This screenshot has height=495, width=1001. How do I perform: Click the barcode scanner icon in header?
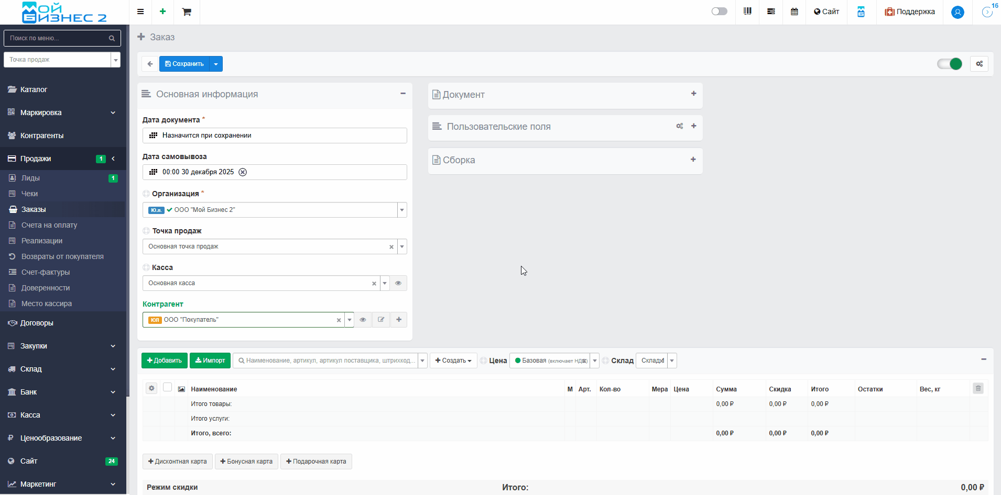click(747, 12)
